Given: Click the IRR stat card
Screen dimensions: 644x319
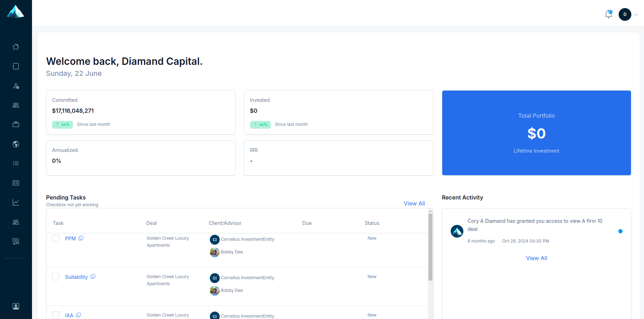Looking at the screenshot, I should pos(339,158).
